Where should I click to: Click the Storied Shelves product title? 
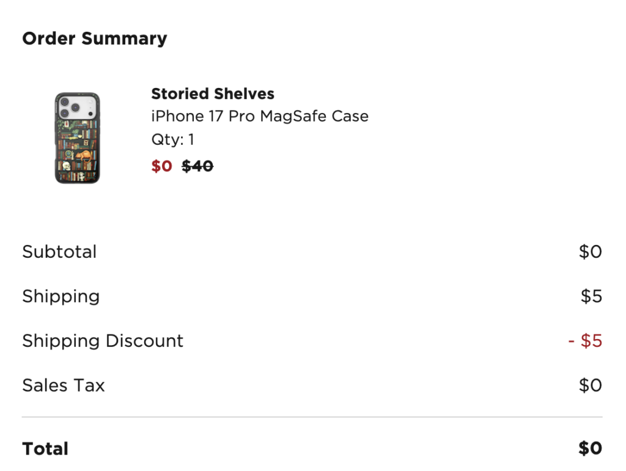[x=213, y=94]
